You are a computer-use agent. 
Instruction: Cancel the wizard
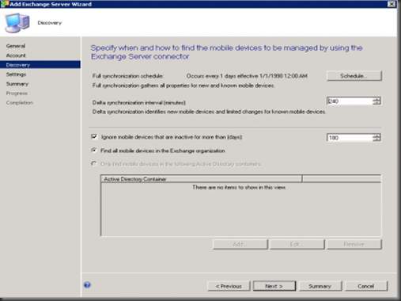(x=366, y=286)
